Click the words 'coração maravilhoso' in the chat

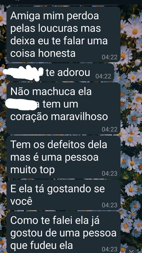[59, 117]
